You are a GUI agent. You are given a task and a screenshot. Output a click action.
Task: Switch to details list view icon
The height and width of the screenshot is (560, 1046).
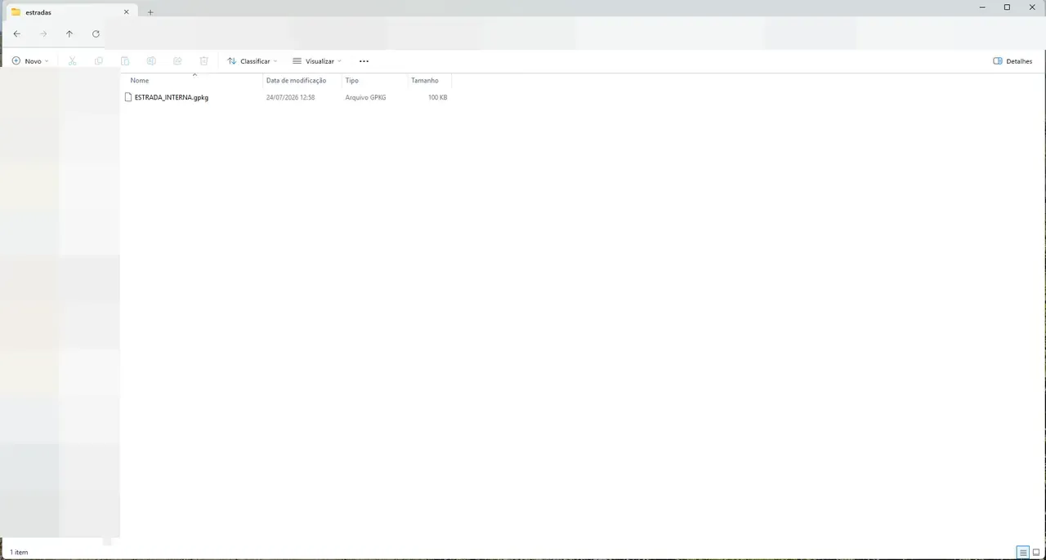(x=1023, y=553)
